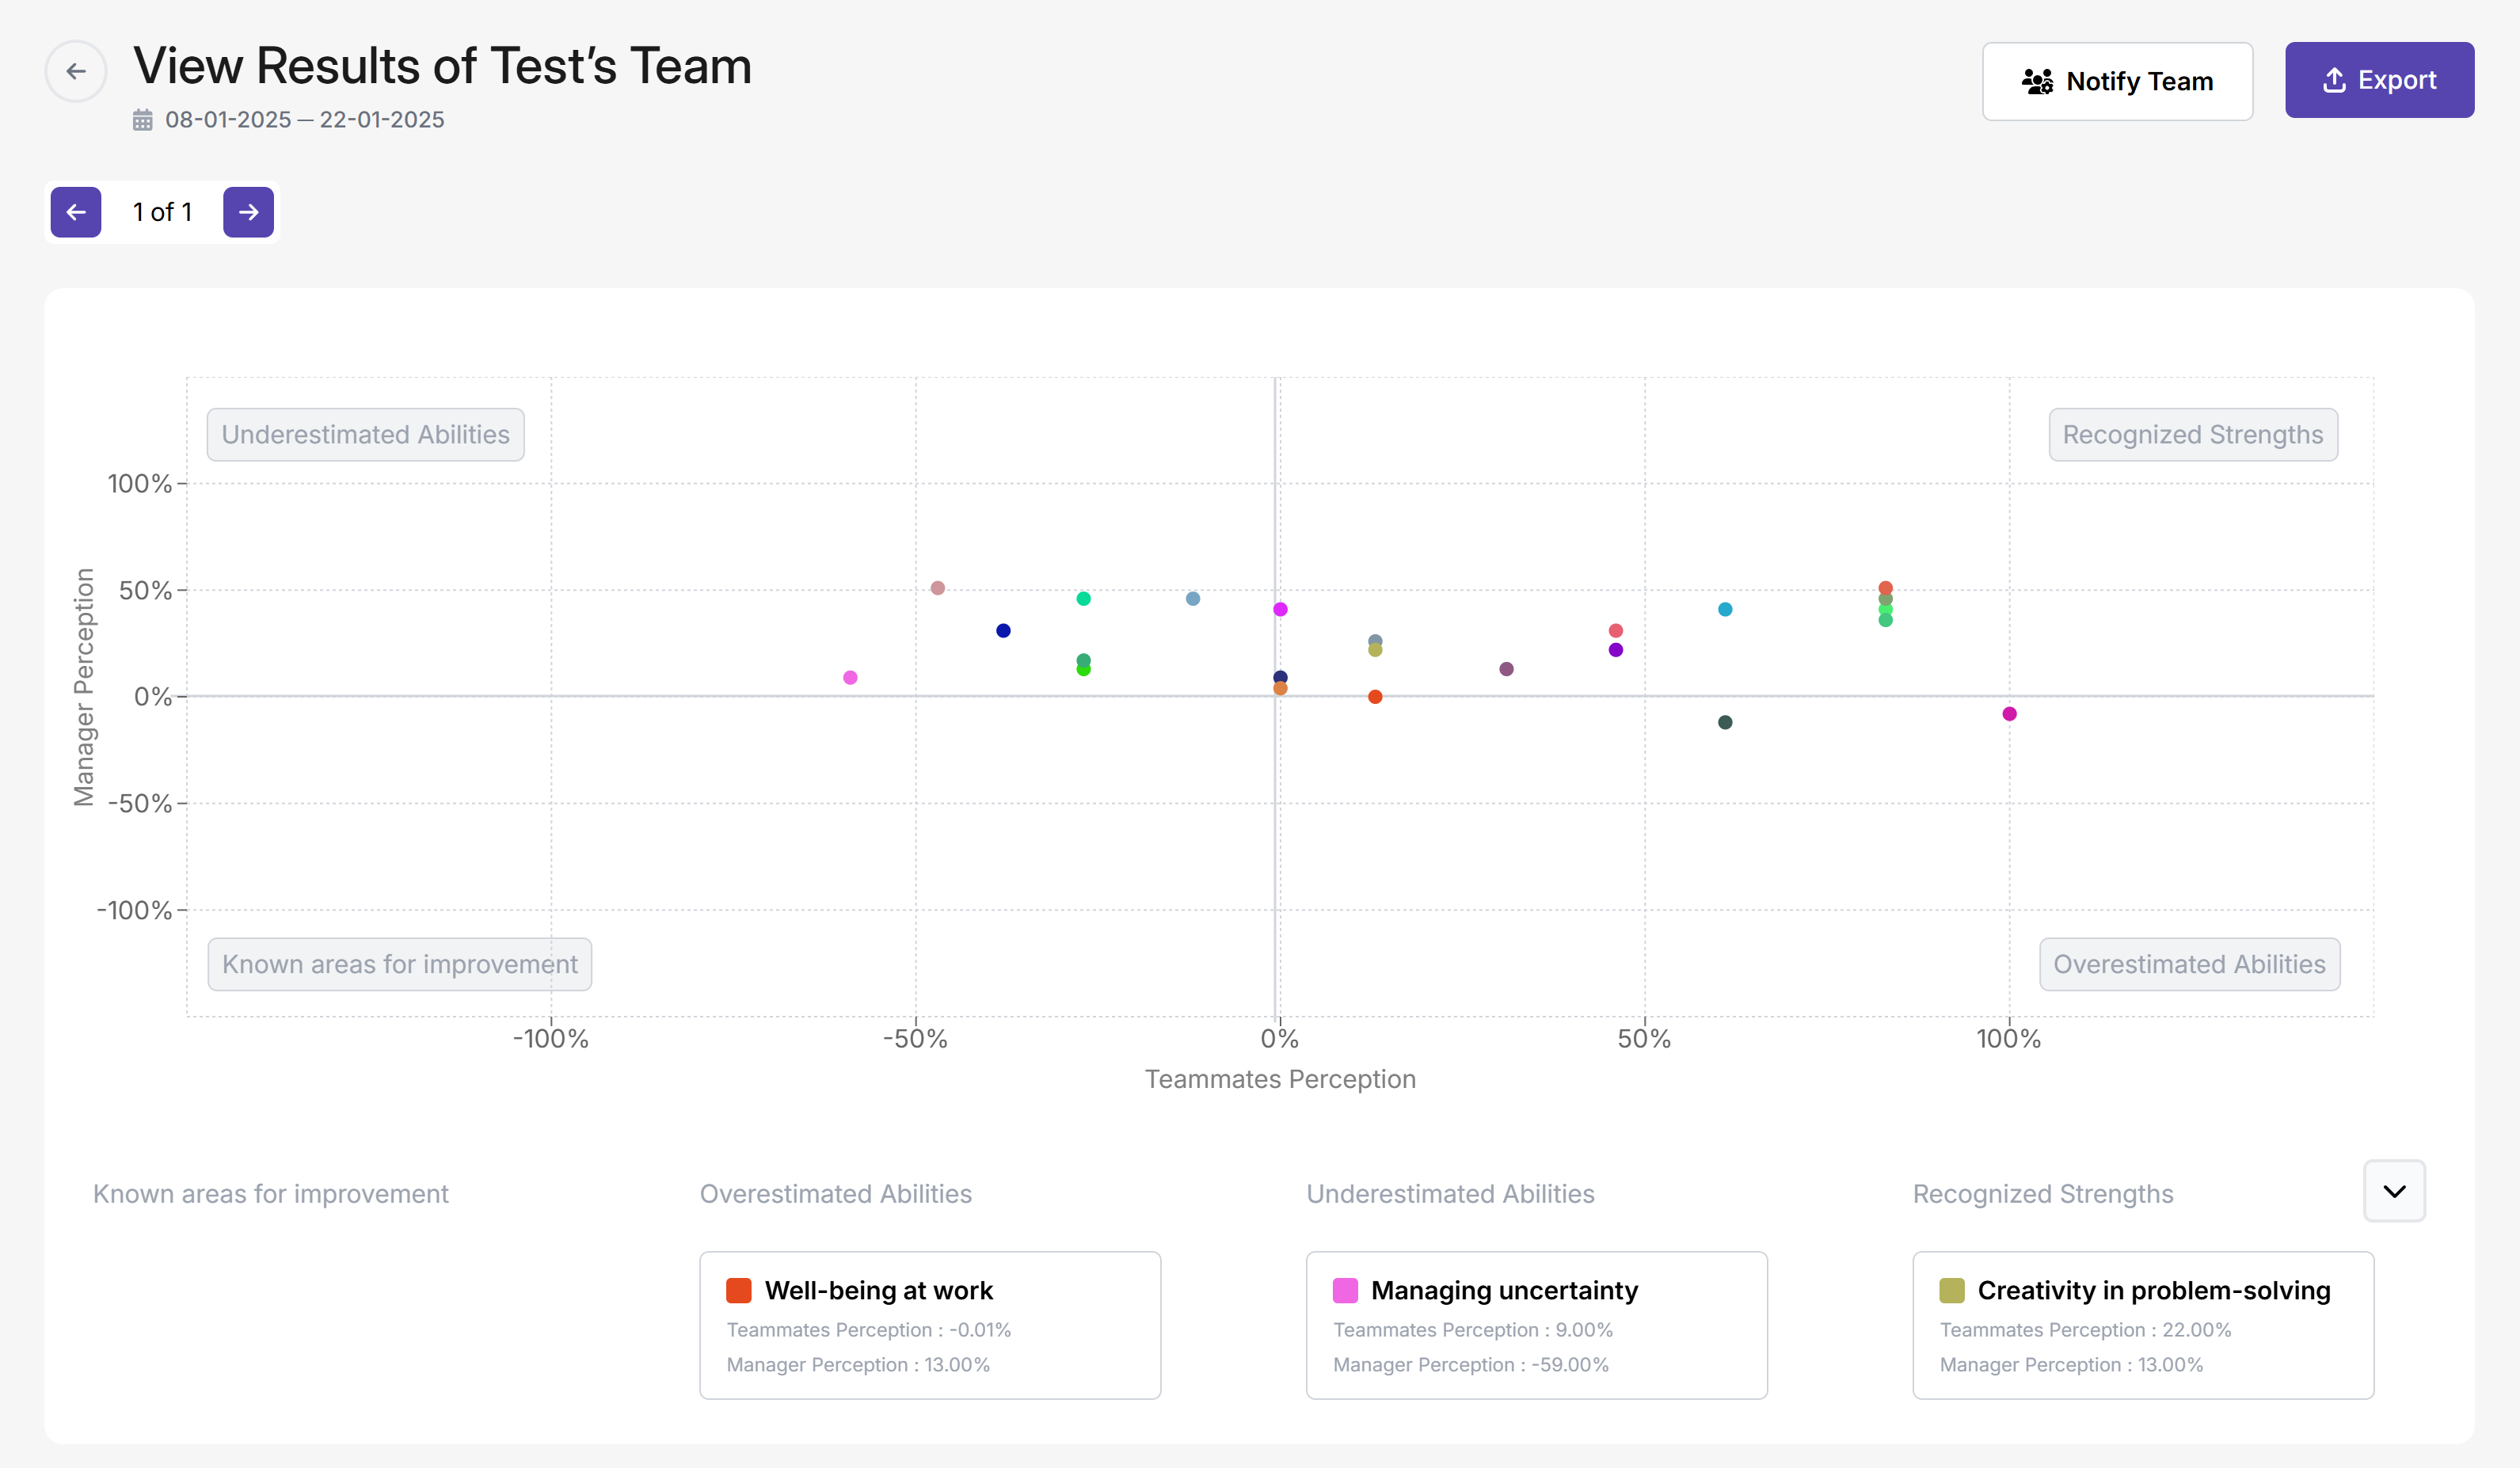Click the Known areas for improvement chart label
This screenshot has width=2520, height=1468.
tap(399, 964)
